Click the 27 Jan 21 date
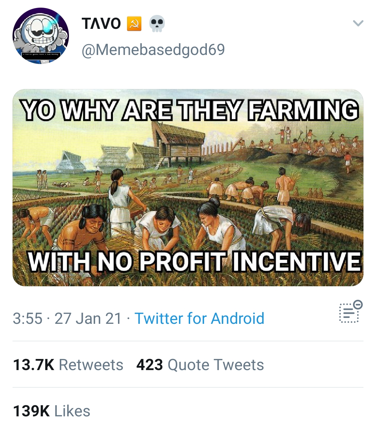This screenshot has height=432, width=376. (88, 319)
